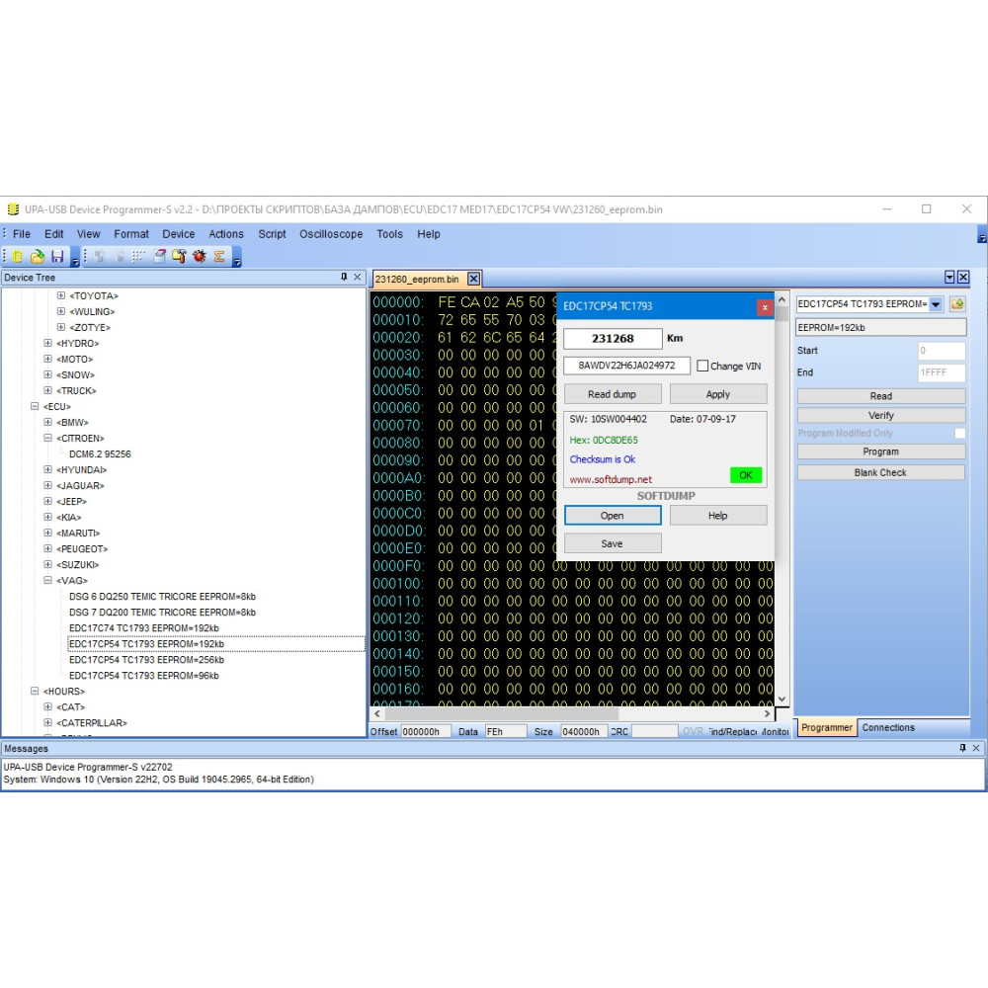Viewport: 988px width, 988px height.
Task: Click the new device chip icon
Action: click(x=17, y=257)
